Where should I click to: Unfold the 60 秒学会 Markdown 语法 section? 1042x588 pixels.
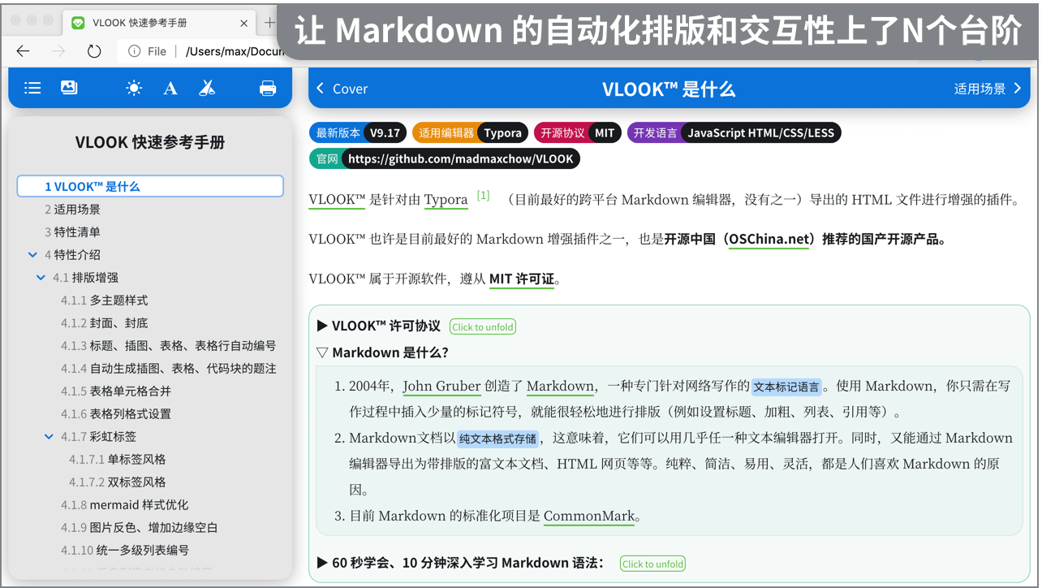(652, 563)
